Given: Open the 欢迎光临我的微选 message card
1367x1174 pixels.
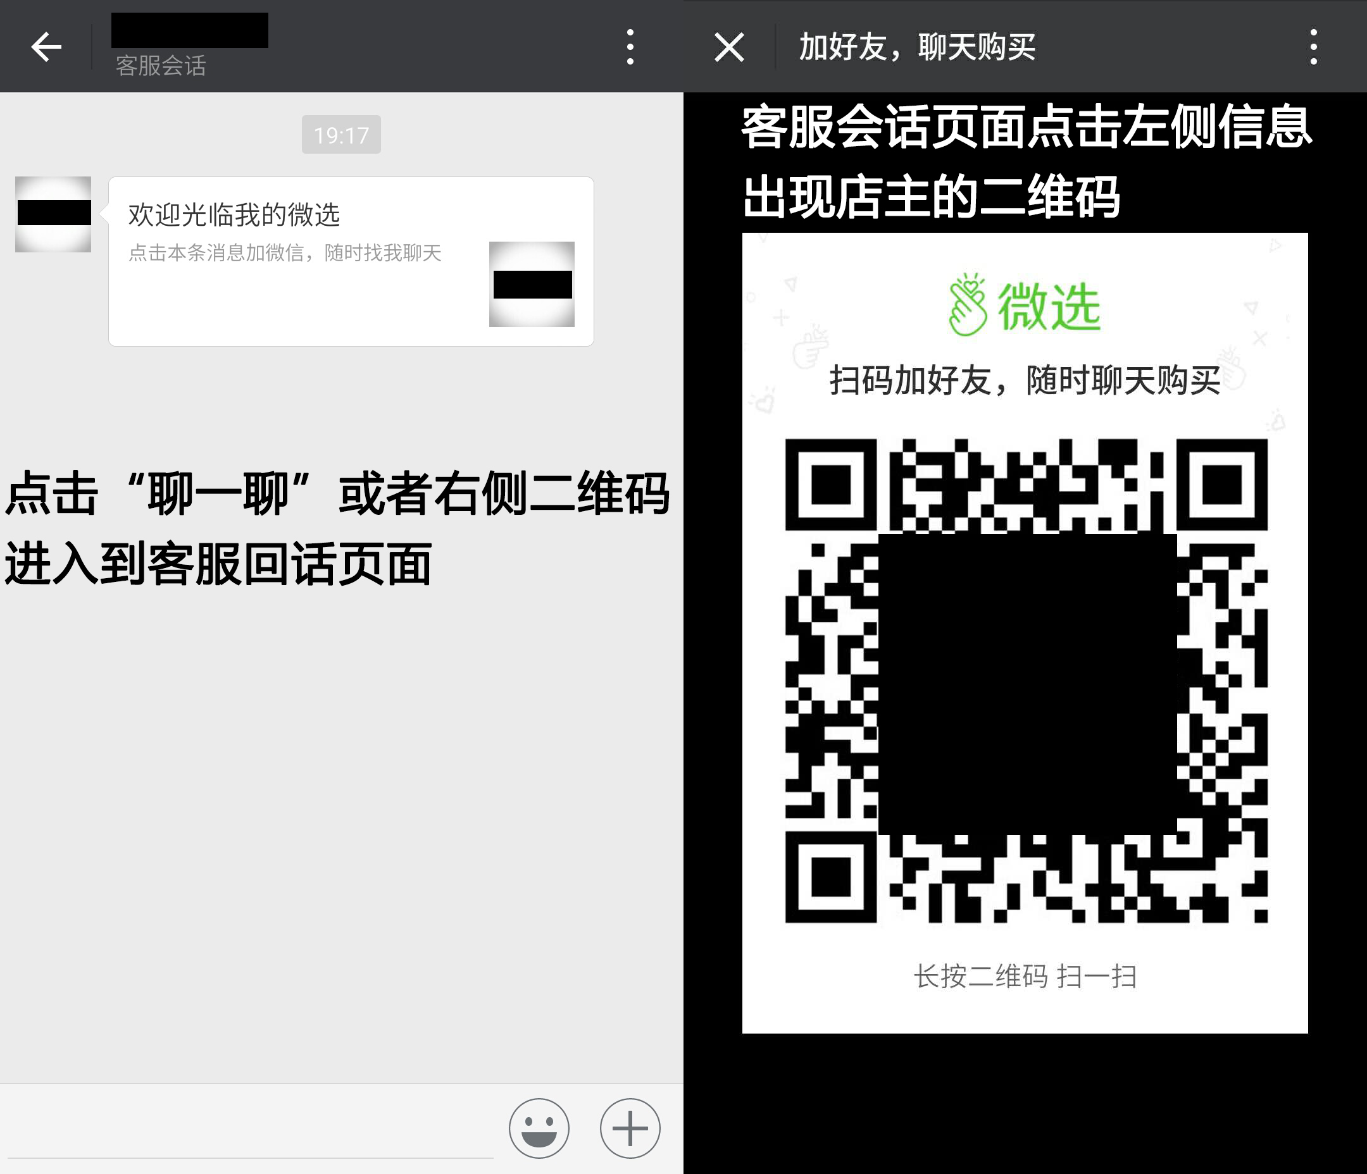Looking at the screenshot, I should click(x=351, y=261).
